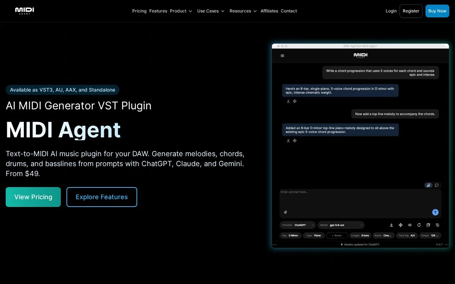
Task: Focus the Enter prompt here field
Action: point(360,203)
